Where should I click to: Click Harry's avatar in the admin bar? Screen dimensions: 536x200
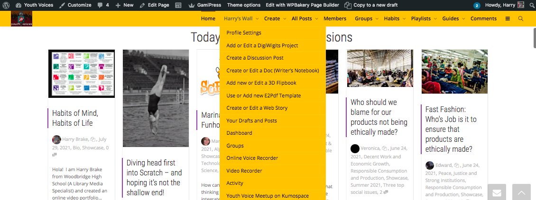[x=521, y=5]
